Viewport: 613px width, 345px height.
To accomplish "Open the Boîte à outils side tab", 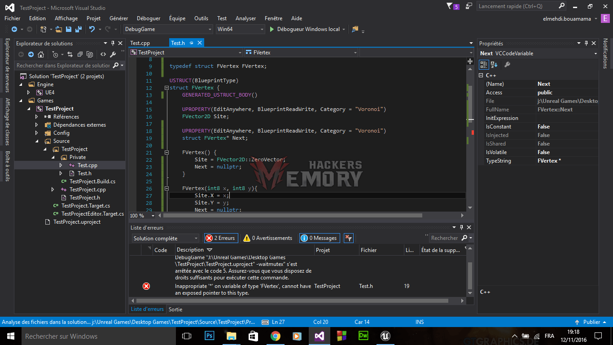I will [7, 166].
